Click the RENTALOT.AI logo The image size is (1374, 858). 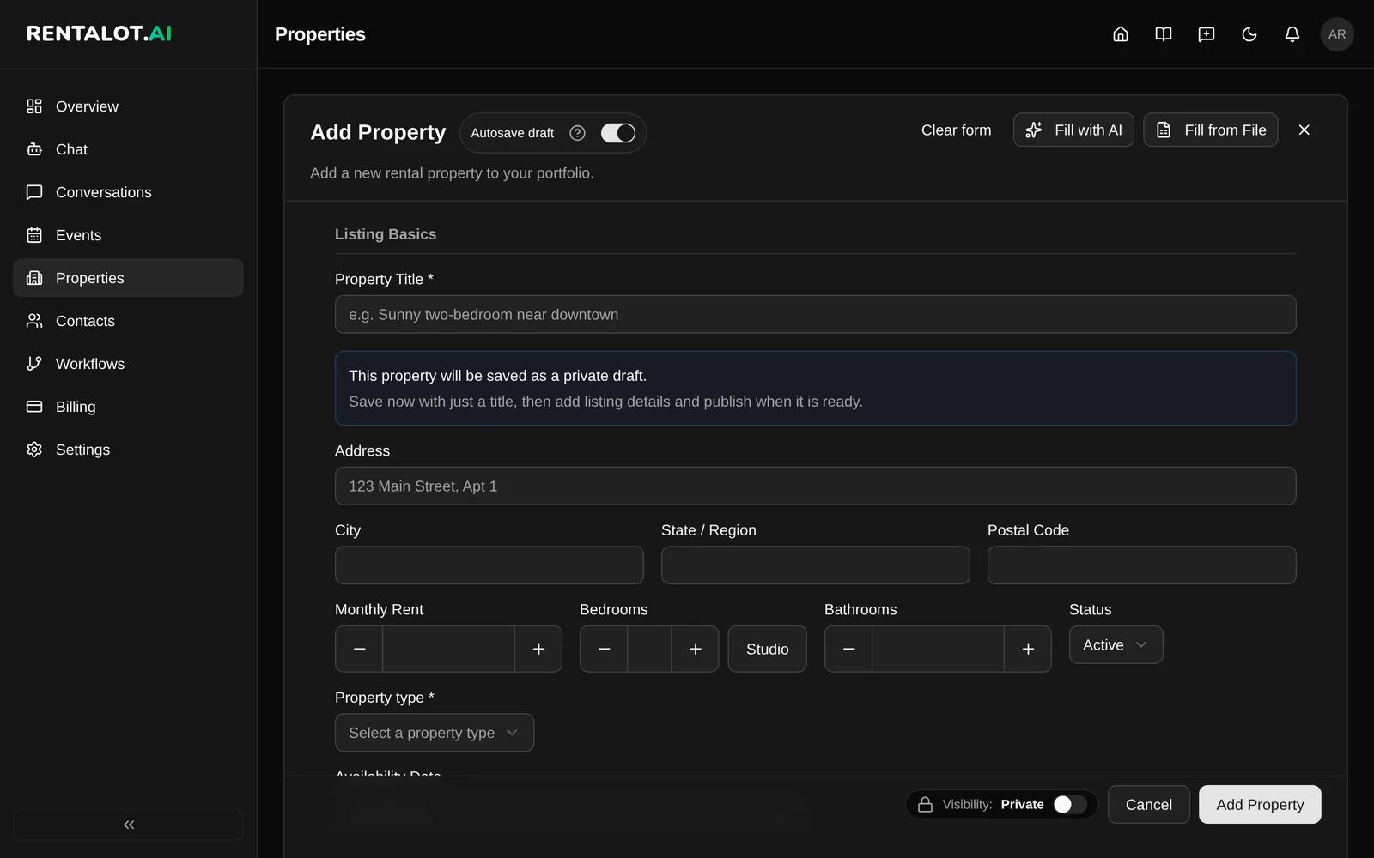(100, 33)
